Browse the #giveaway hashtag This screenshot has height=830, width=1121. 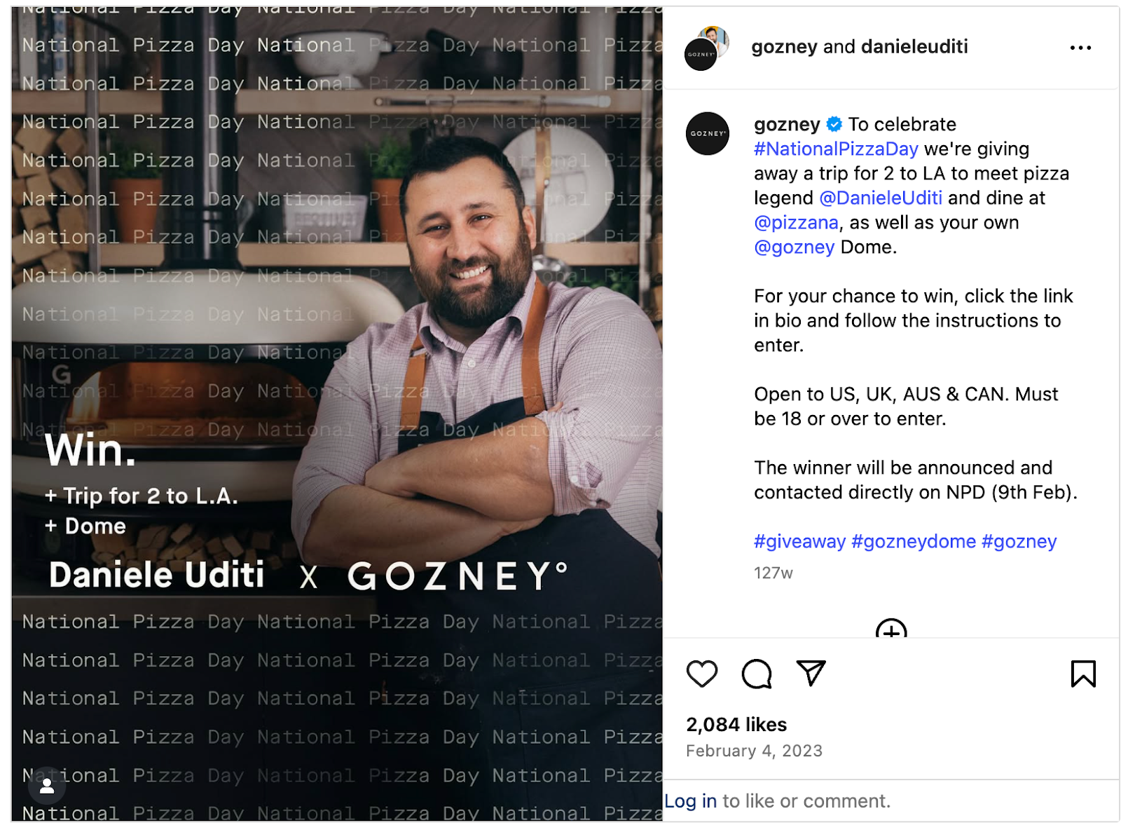[799, 541]
